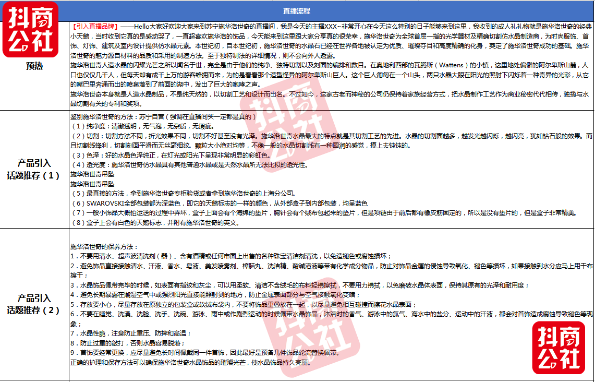
Task: Click the （8）盒子上会有白色的天鹅标志 line
Action: [155, 223]
